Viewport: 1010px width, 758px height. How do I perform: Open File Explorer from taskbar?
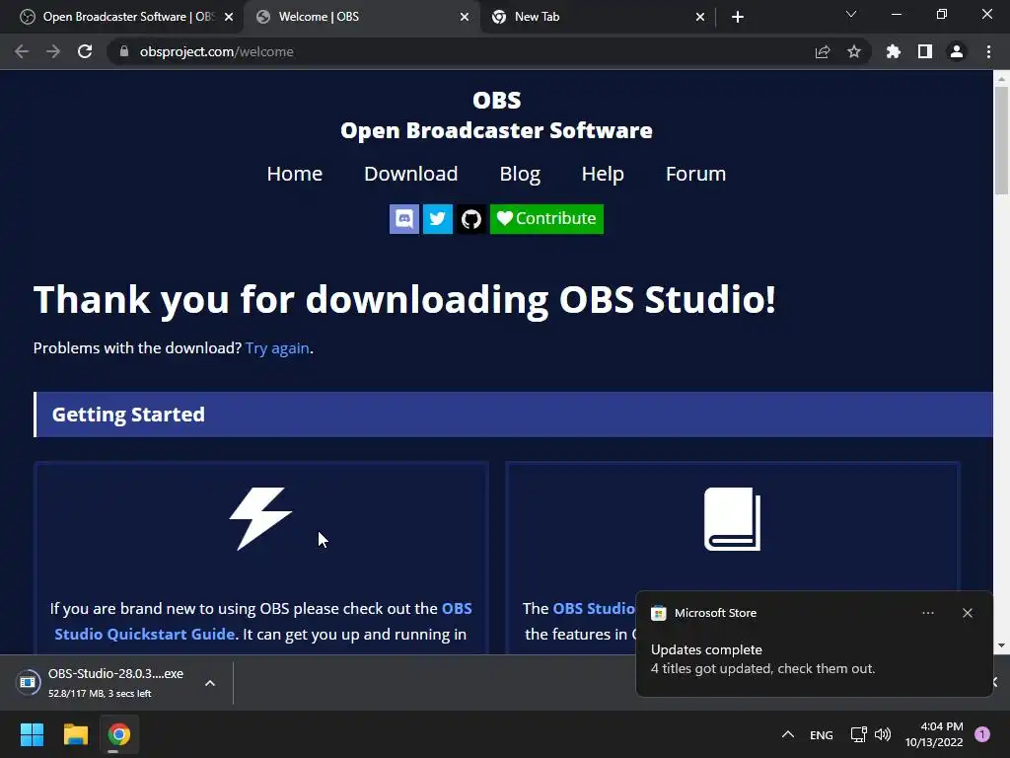[x=75, y=734]
